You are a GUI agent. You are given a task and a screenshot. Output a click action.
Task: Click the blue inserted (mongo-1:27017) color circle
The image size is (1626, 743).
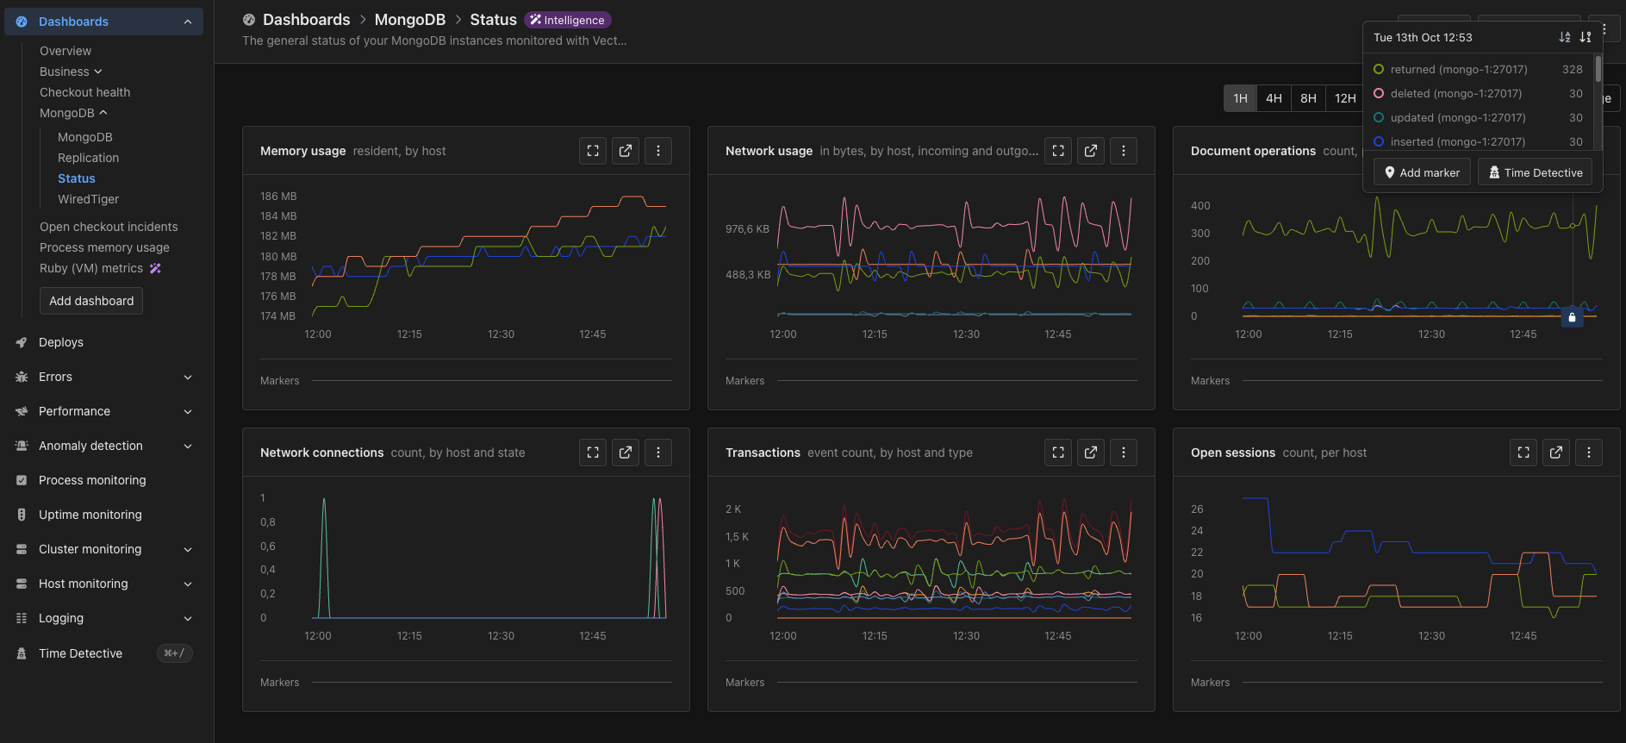(x=1379, y=141)
